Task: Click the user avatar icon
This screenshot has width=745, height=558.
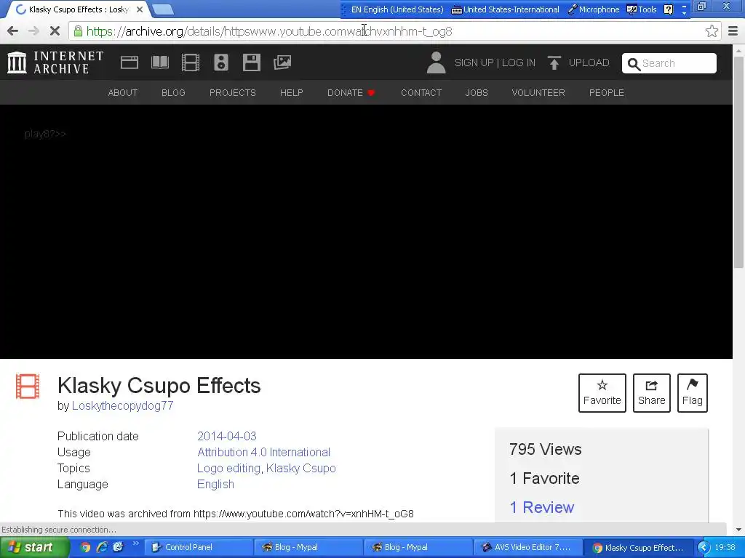Action: (436, 62)
